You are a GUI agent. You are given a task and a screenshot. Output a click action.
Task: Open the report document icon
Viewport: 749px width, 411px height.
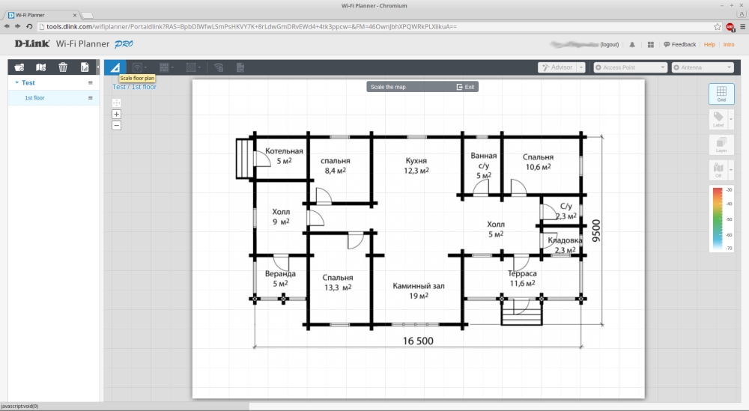(x=85, y=67)
